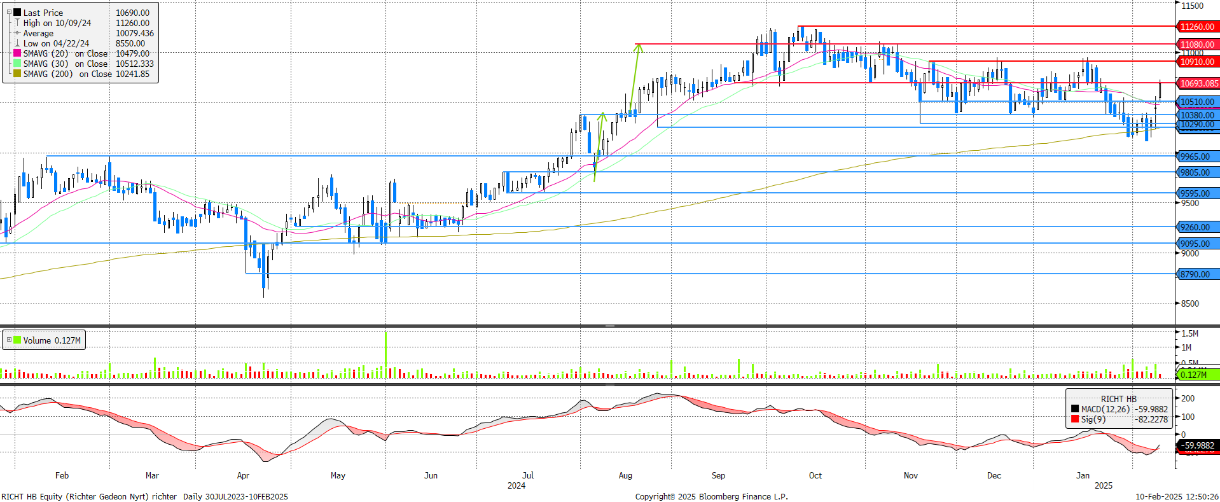Viewport: 1220px width, 502px height.
Task: Click the 'Dec' label on time axis
Action: point(994,475)
